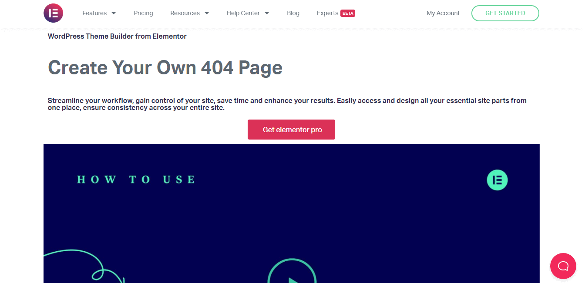Click the GET STARTED button
This screenshot has width=585, height=283.
tap(505, 13)
